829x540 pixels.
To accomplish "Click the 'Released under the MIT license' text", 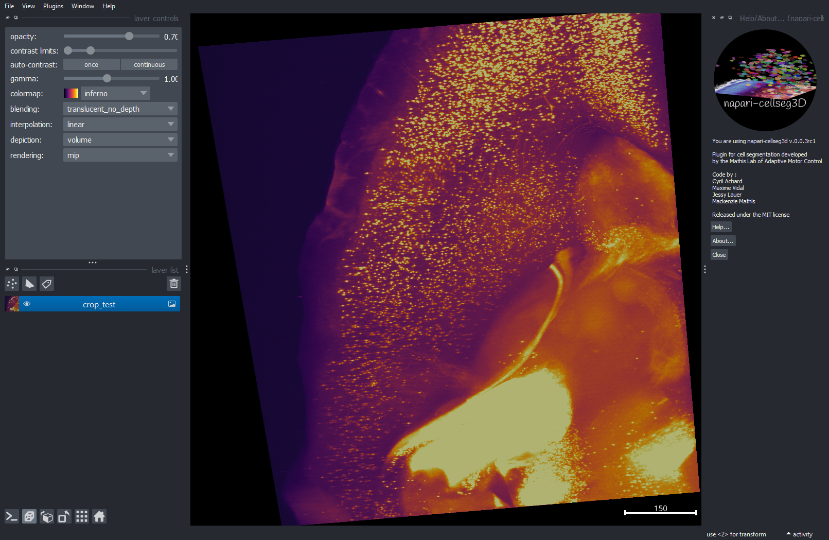I will [x=751, y=215].
